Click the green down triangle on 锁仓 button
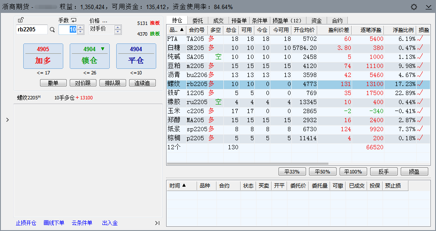 tap(102, 49)
